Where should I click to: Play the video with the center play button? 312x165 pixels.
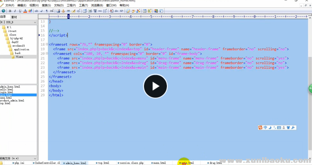155,87
